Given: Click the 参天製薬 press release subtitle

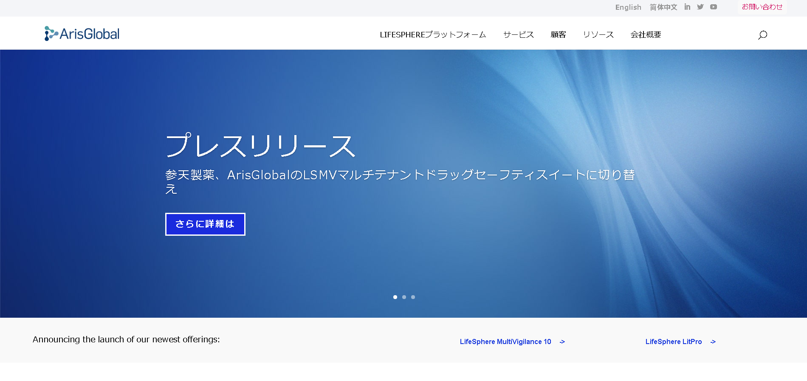Looking at the screenshot, I should (400, 181).
